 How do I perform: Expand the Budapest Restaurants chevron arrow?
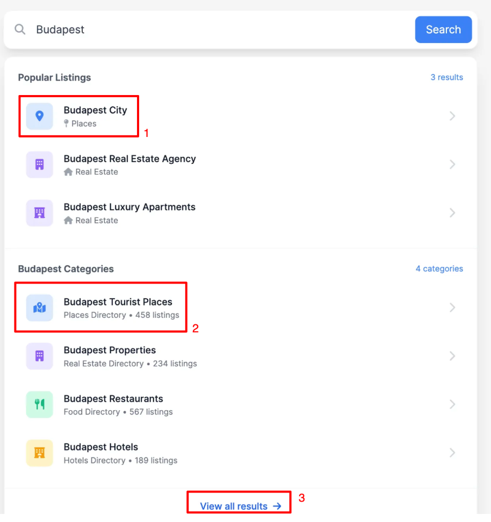coord(452,404)
